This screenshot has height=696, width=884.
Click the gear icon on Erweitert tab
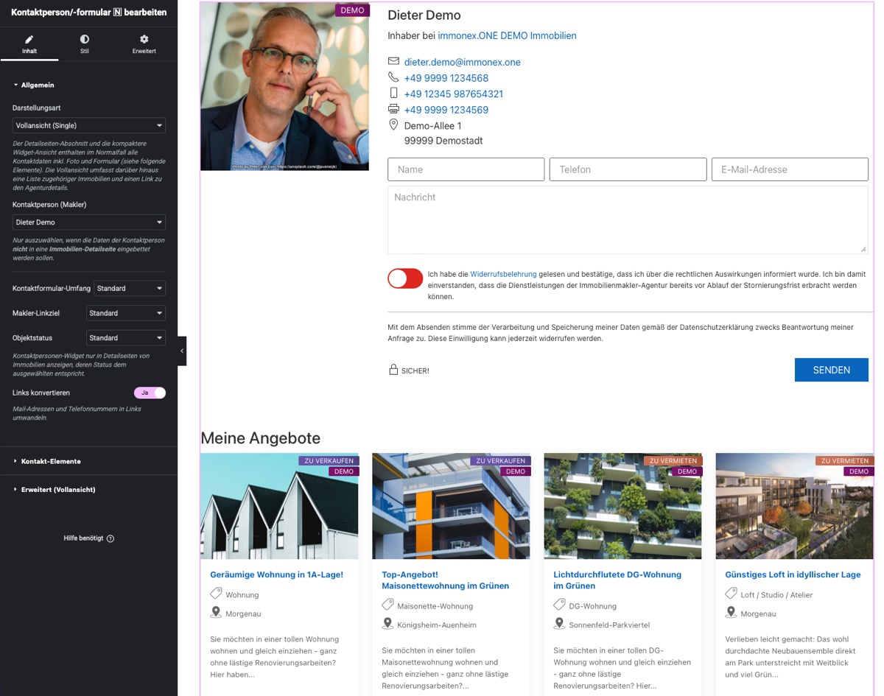144,39
